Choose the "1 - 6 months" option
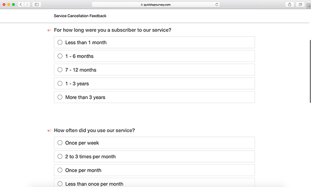The width and height of the screenshot is (311, 187). pyautogui.click(x=60, y=56)
